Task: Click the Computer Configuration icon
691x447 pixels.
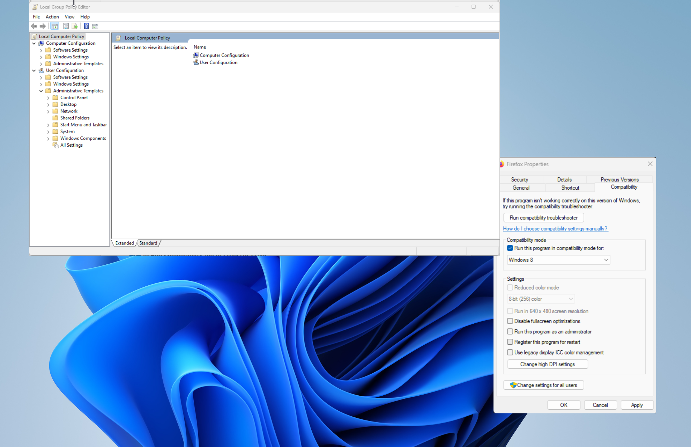Action: tap(195, 55)
